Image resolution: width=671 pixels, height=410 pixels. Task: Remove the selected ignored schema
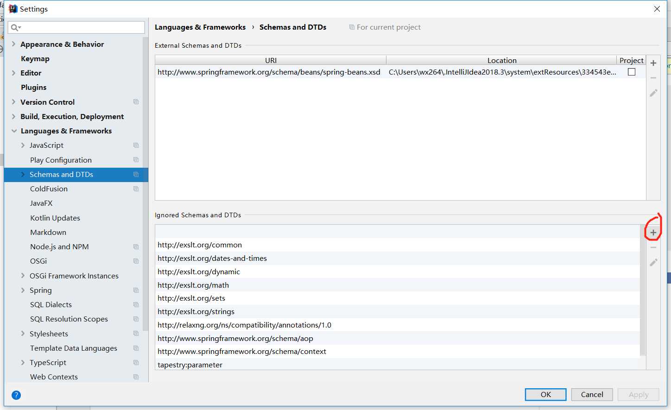coord(653,247)
